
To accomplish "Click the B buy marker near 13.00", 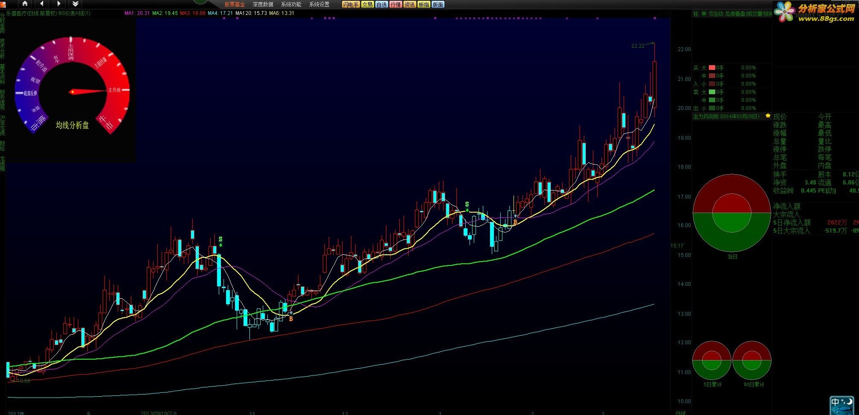I will coord(291,318).
